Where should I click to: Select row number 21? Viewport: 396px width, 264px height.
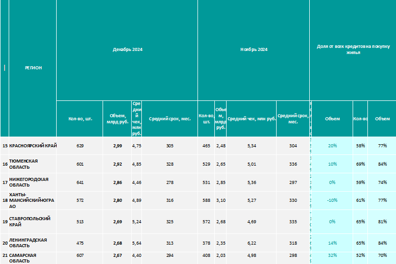tap(5, 255)
